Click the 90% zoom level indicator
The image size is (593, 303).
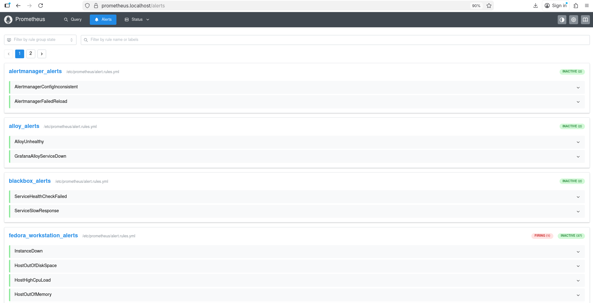[476, 6]
